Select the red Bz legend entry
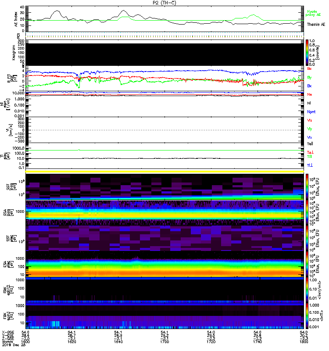 click(309, 69)
